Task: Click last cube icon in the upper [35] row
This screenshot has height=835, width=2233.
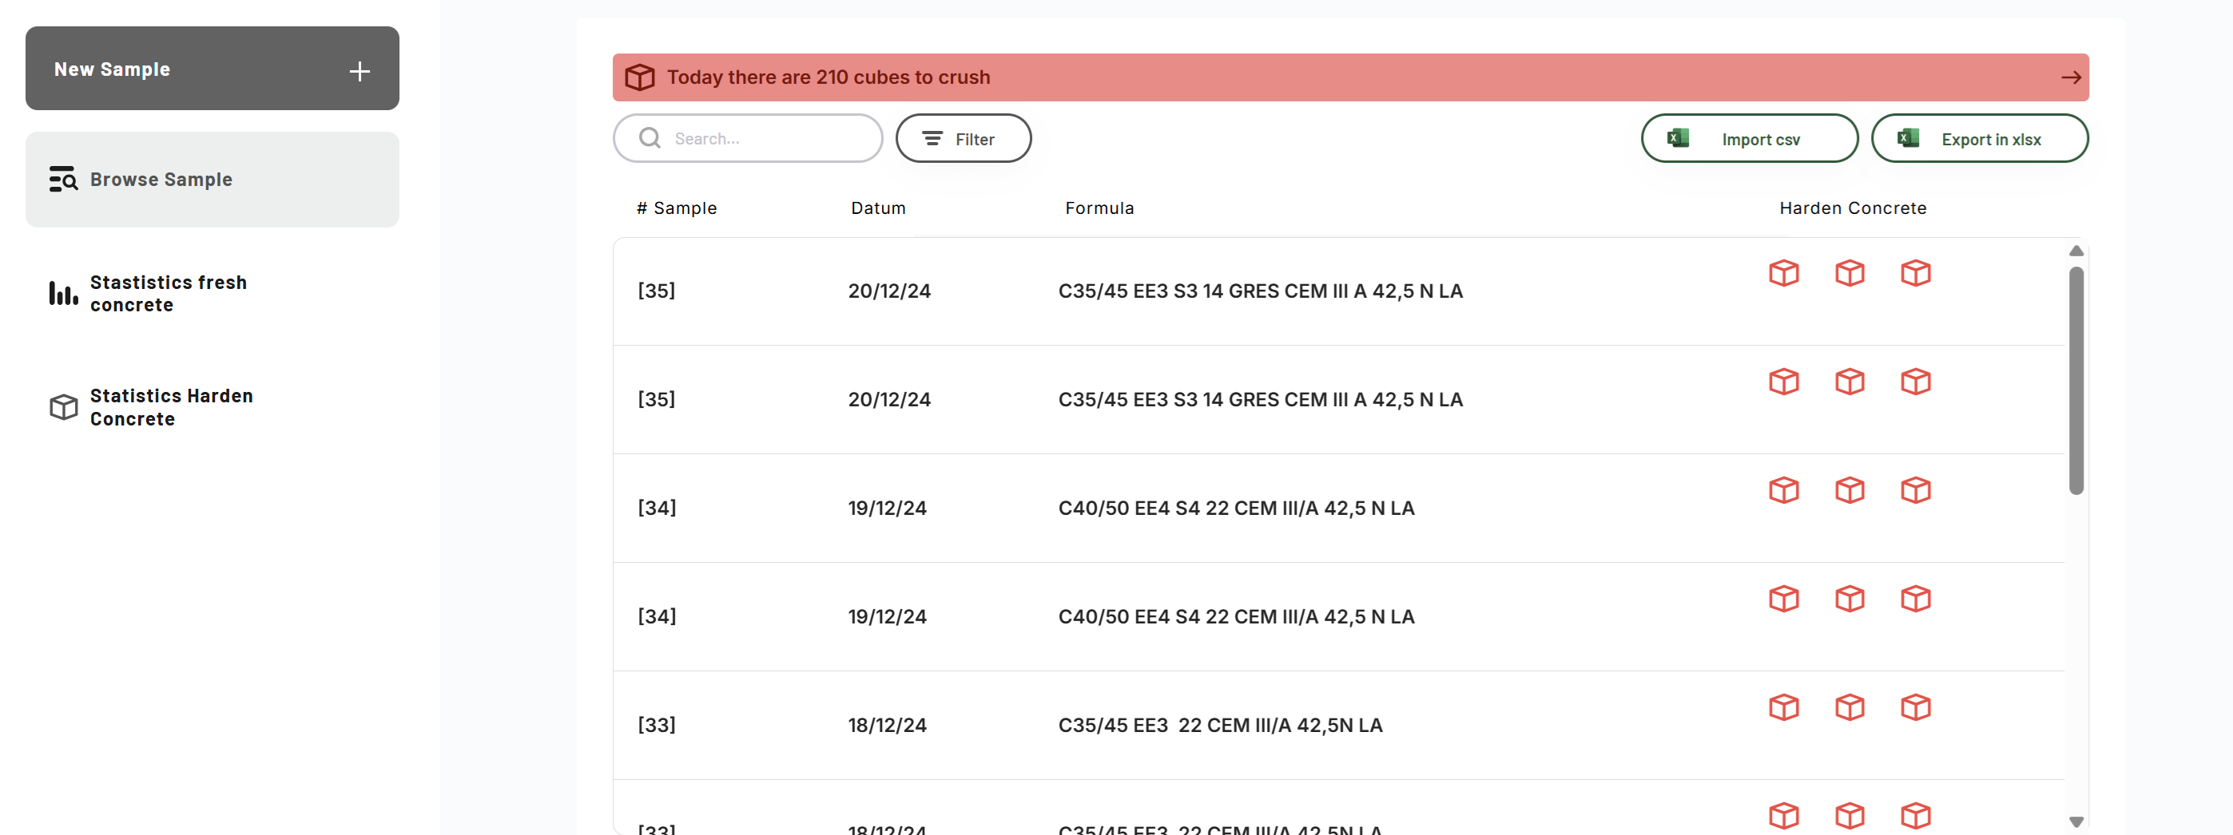Action: point(1916,273)
